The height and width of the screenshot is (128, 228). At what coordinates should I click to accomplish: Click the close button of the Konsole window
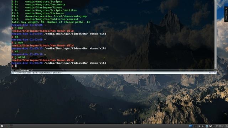[x=215, y=73]
